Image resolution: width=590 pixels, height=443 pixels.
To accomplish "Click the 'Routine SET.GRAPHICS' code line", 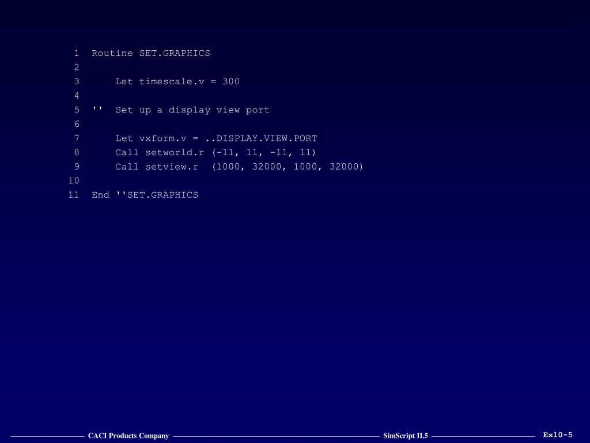I will click(x=151, y=53).
